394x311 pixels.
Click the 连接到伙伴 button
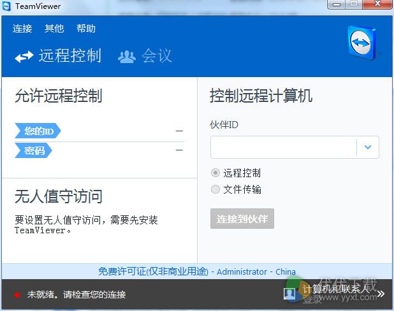tap(242, 219)
